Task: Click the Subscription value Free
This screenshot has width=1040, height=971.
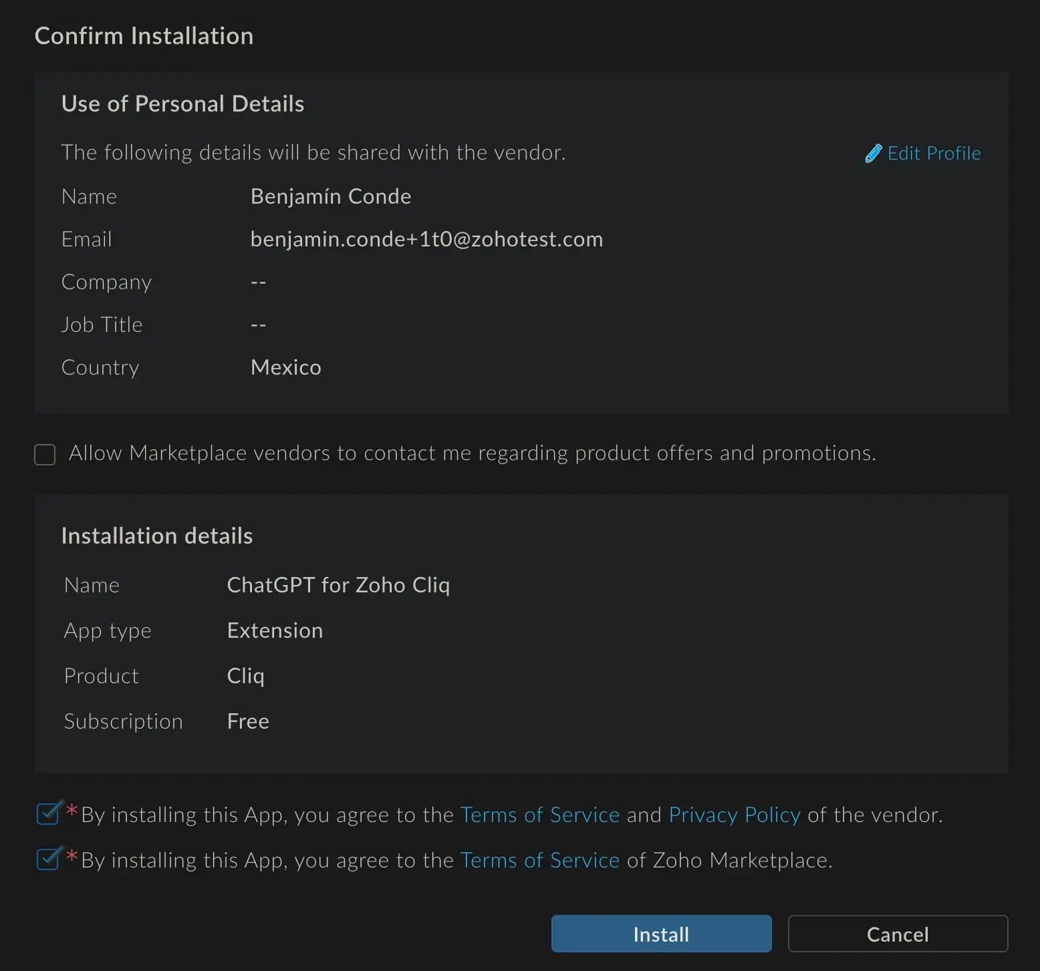Action: [249, 721]
